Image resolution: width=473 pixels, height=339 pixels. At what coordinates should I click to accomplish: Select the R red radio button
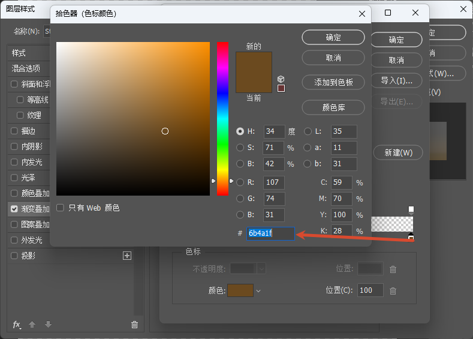[240, 182]
